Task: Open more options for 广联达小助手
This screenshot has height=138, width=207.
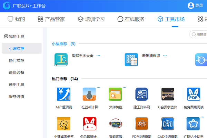Action: tap(203, 117)
